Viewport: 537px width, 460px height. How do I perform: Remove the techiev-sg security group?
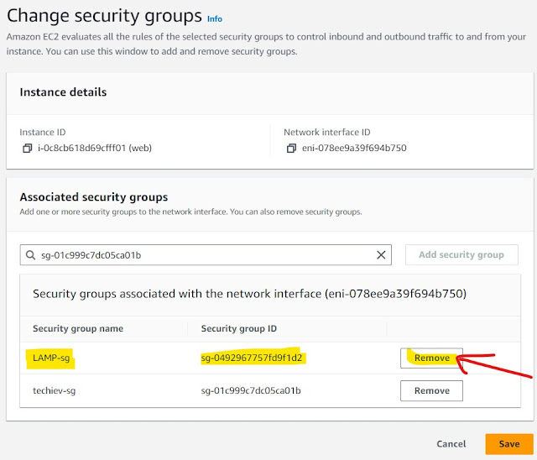(431, 390)
